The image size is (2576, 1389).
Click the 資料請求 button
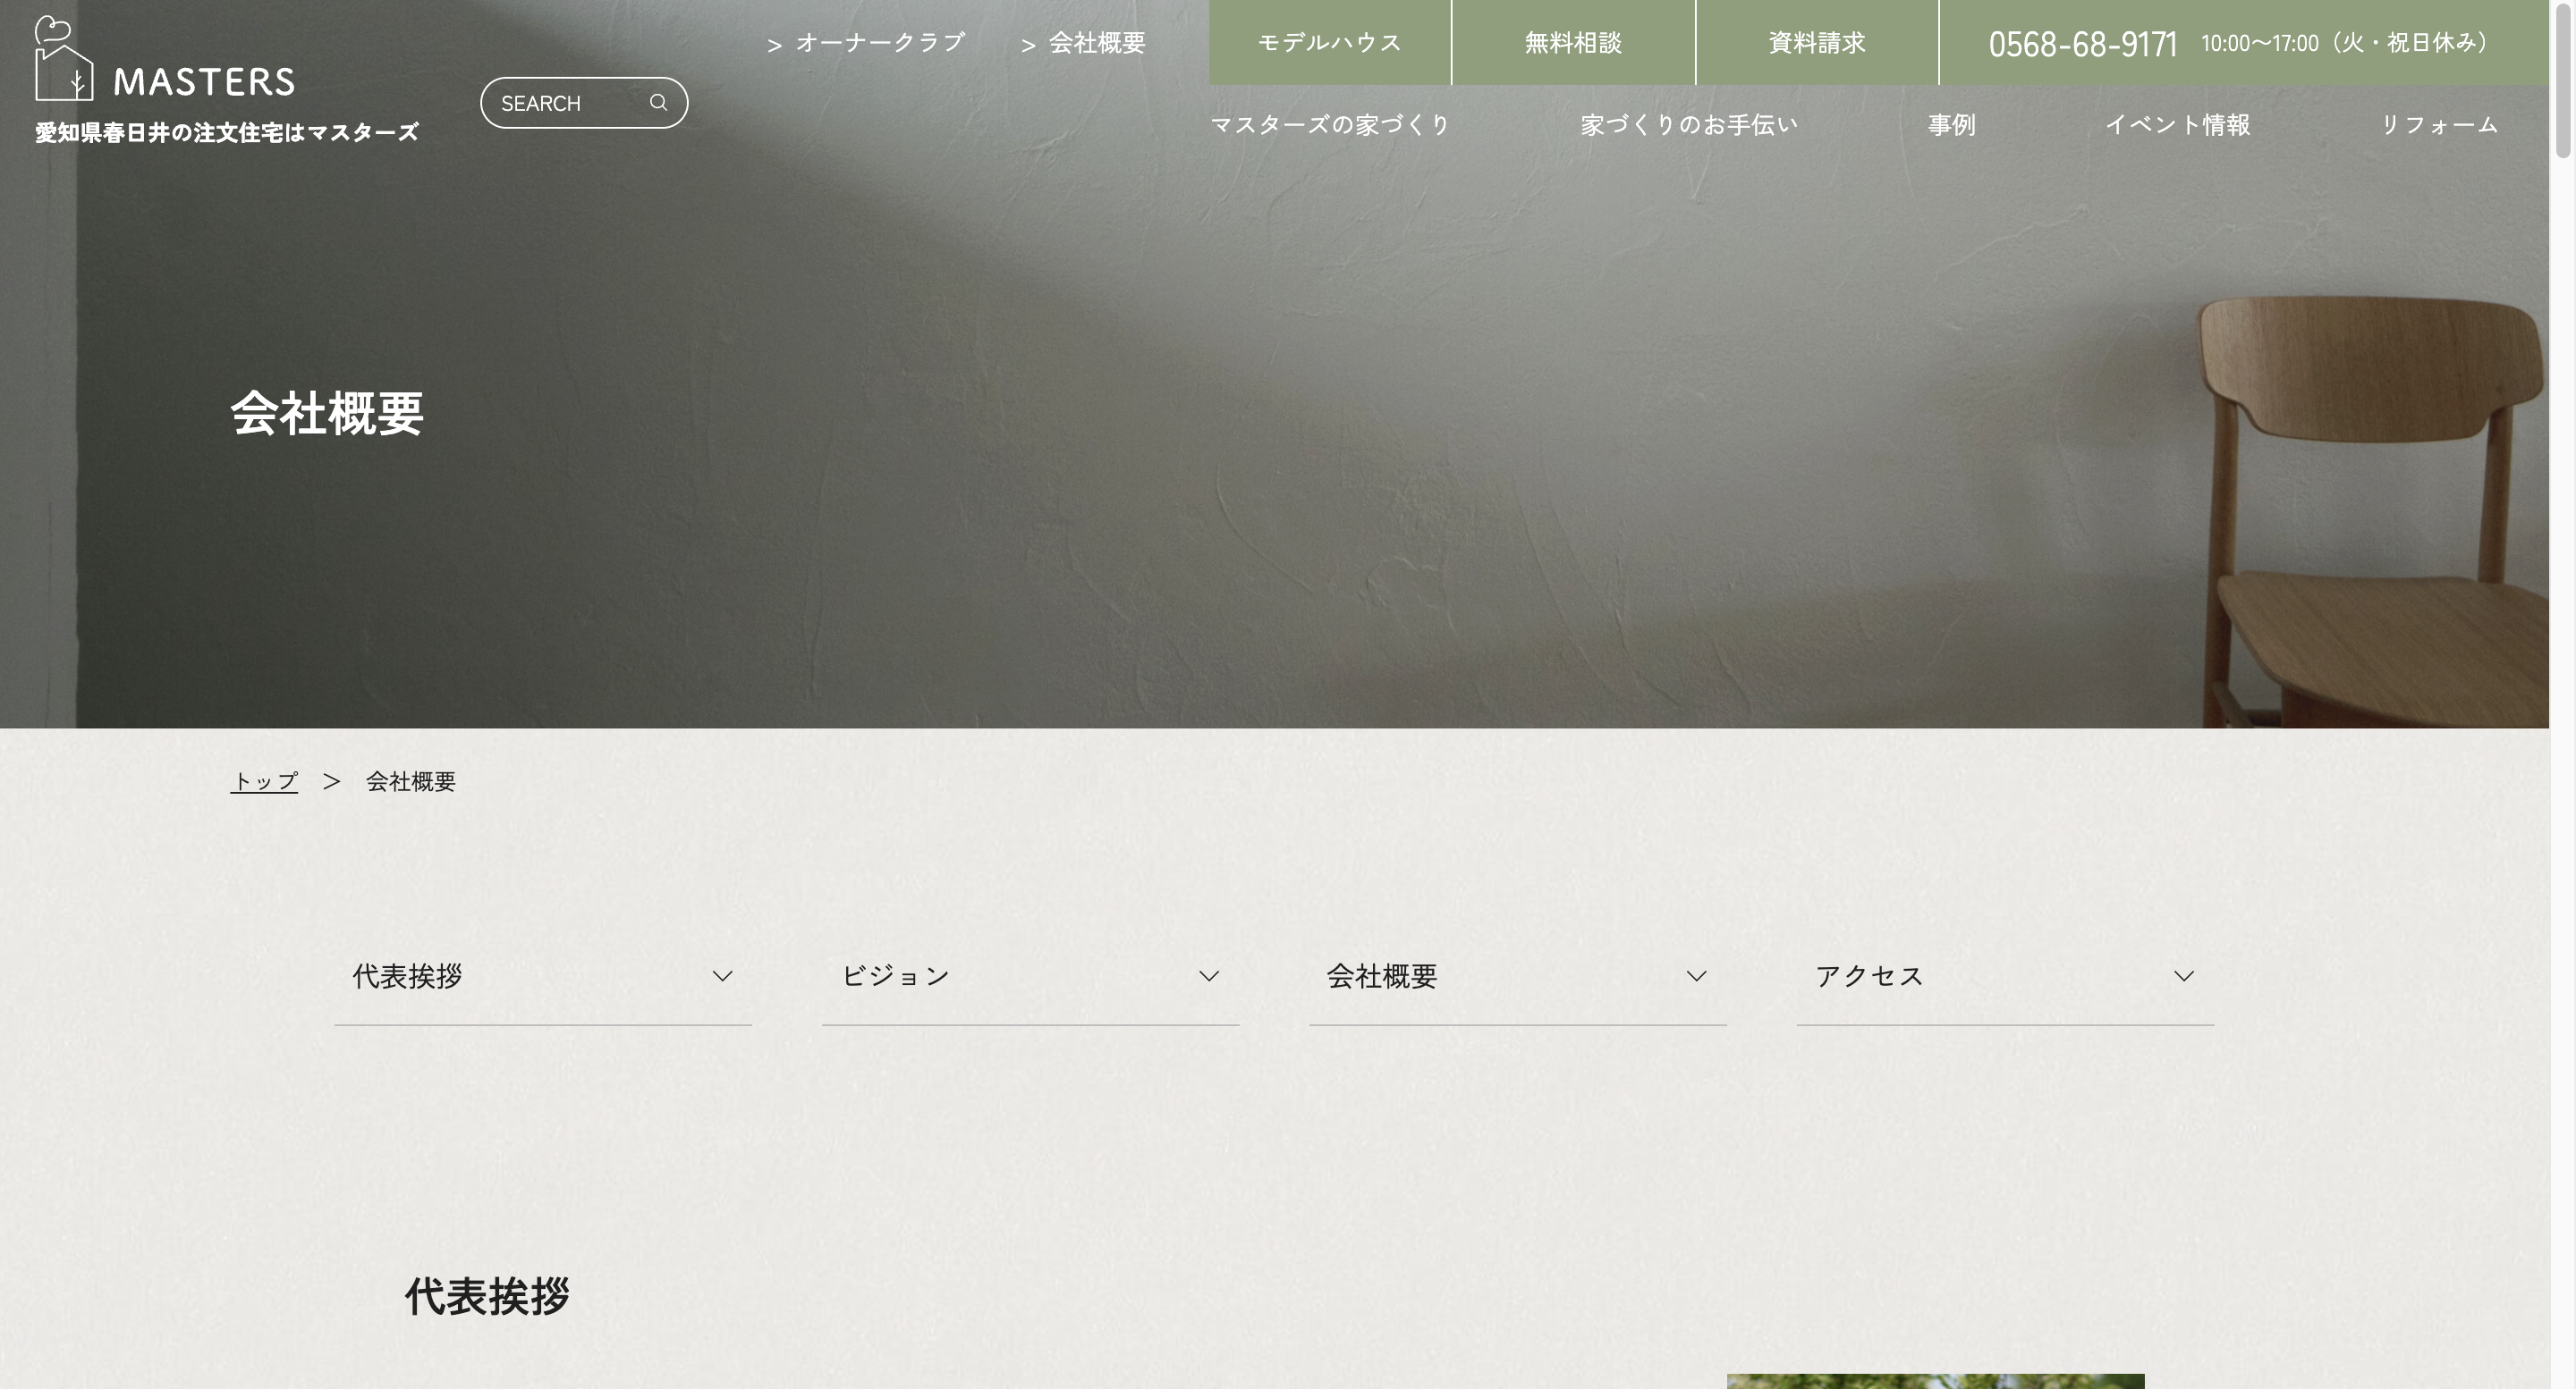coord(1816,43)
